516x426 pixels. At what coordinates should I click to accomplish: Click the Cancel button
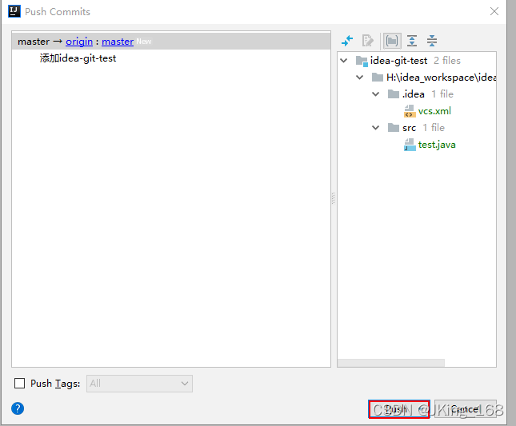click(466, 409)
